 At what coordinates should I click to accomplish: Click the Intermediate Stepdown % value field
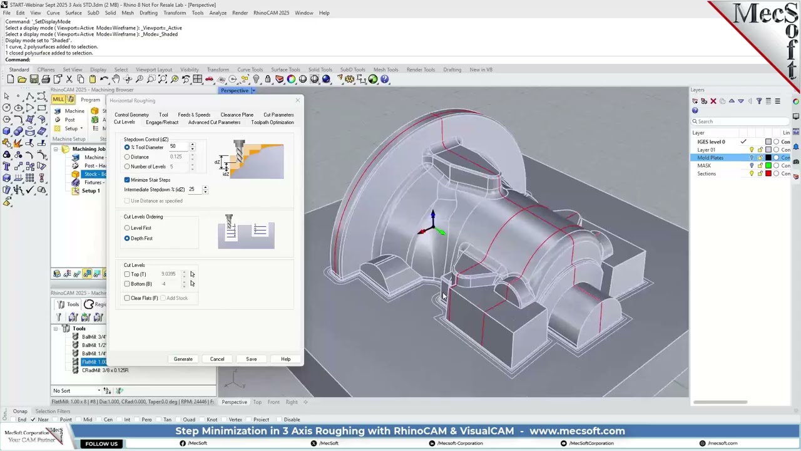coord(194,189)
